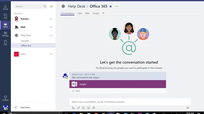Open more options for NSA team

51,27
